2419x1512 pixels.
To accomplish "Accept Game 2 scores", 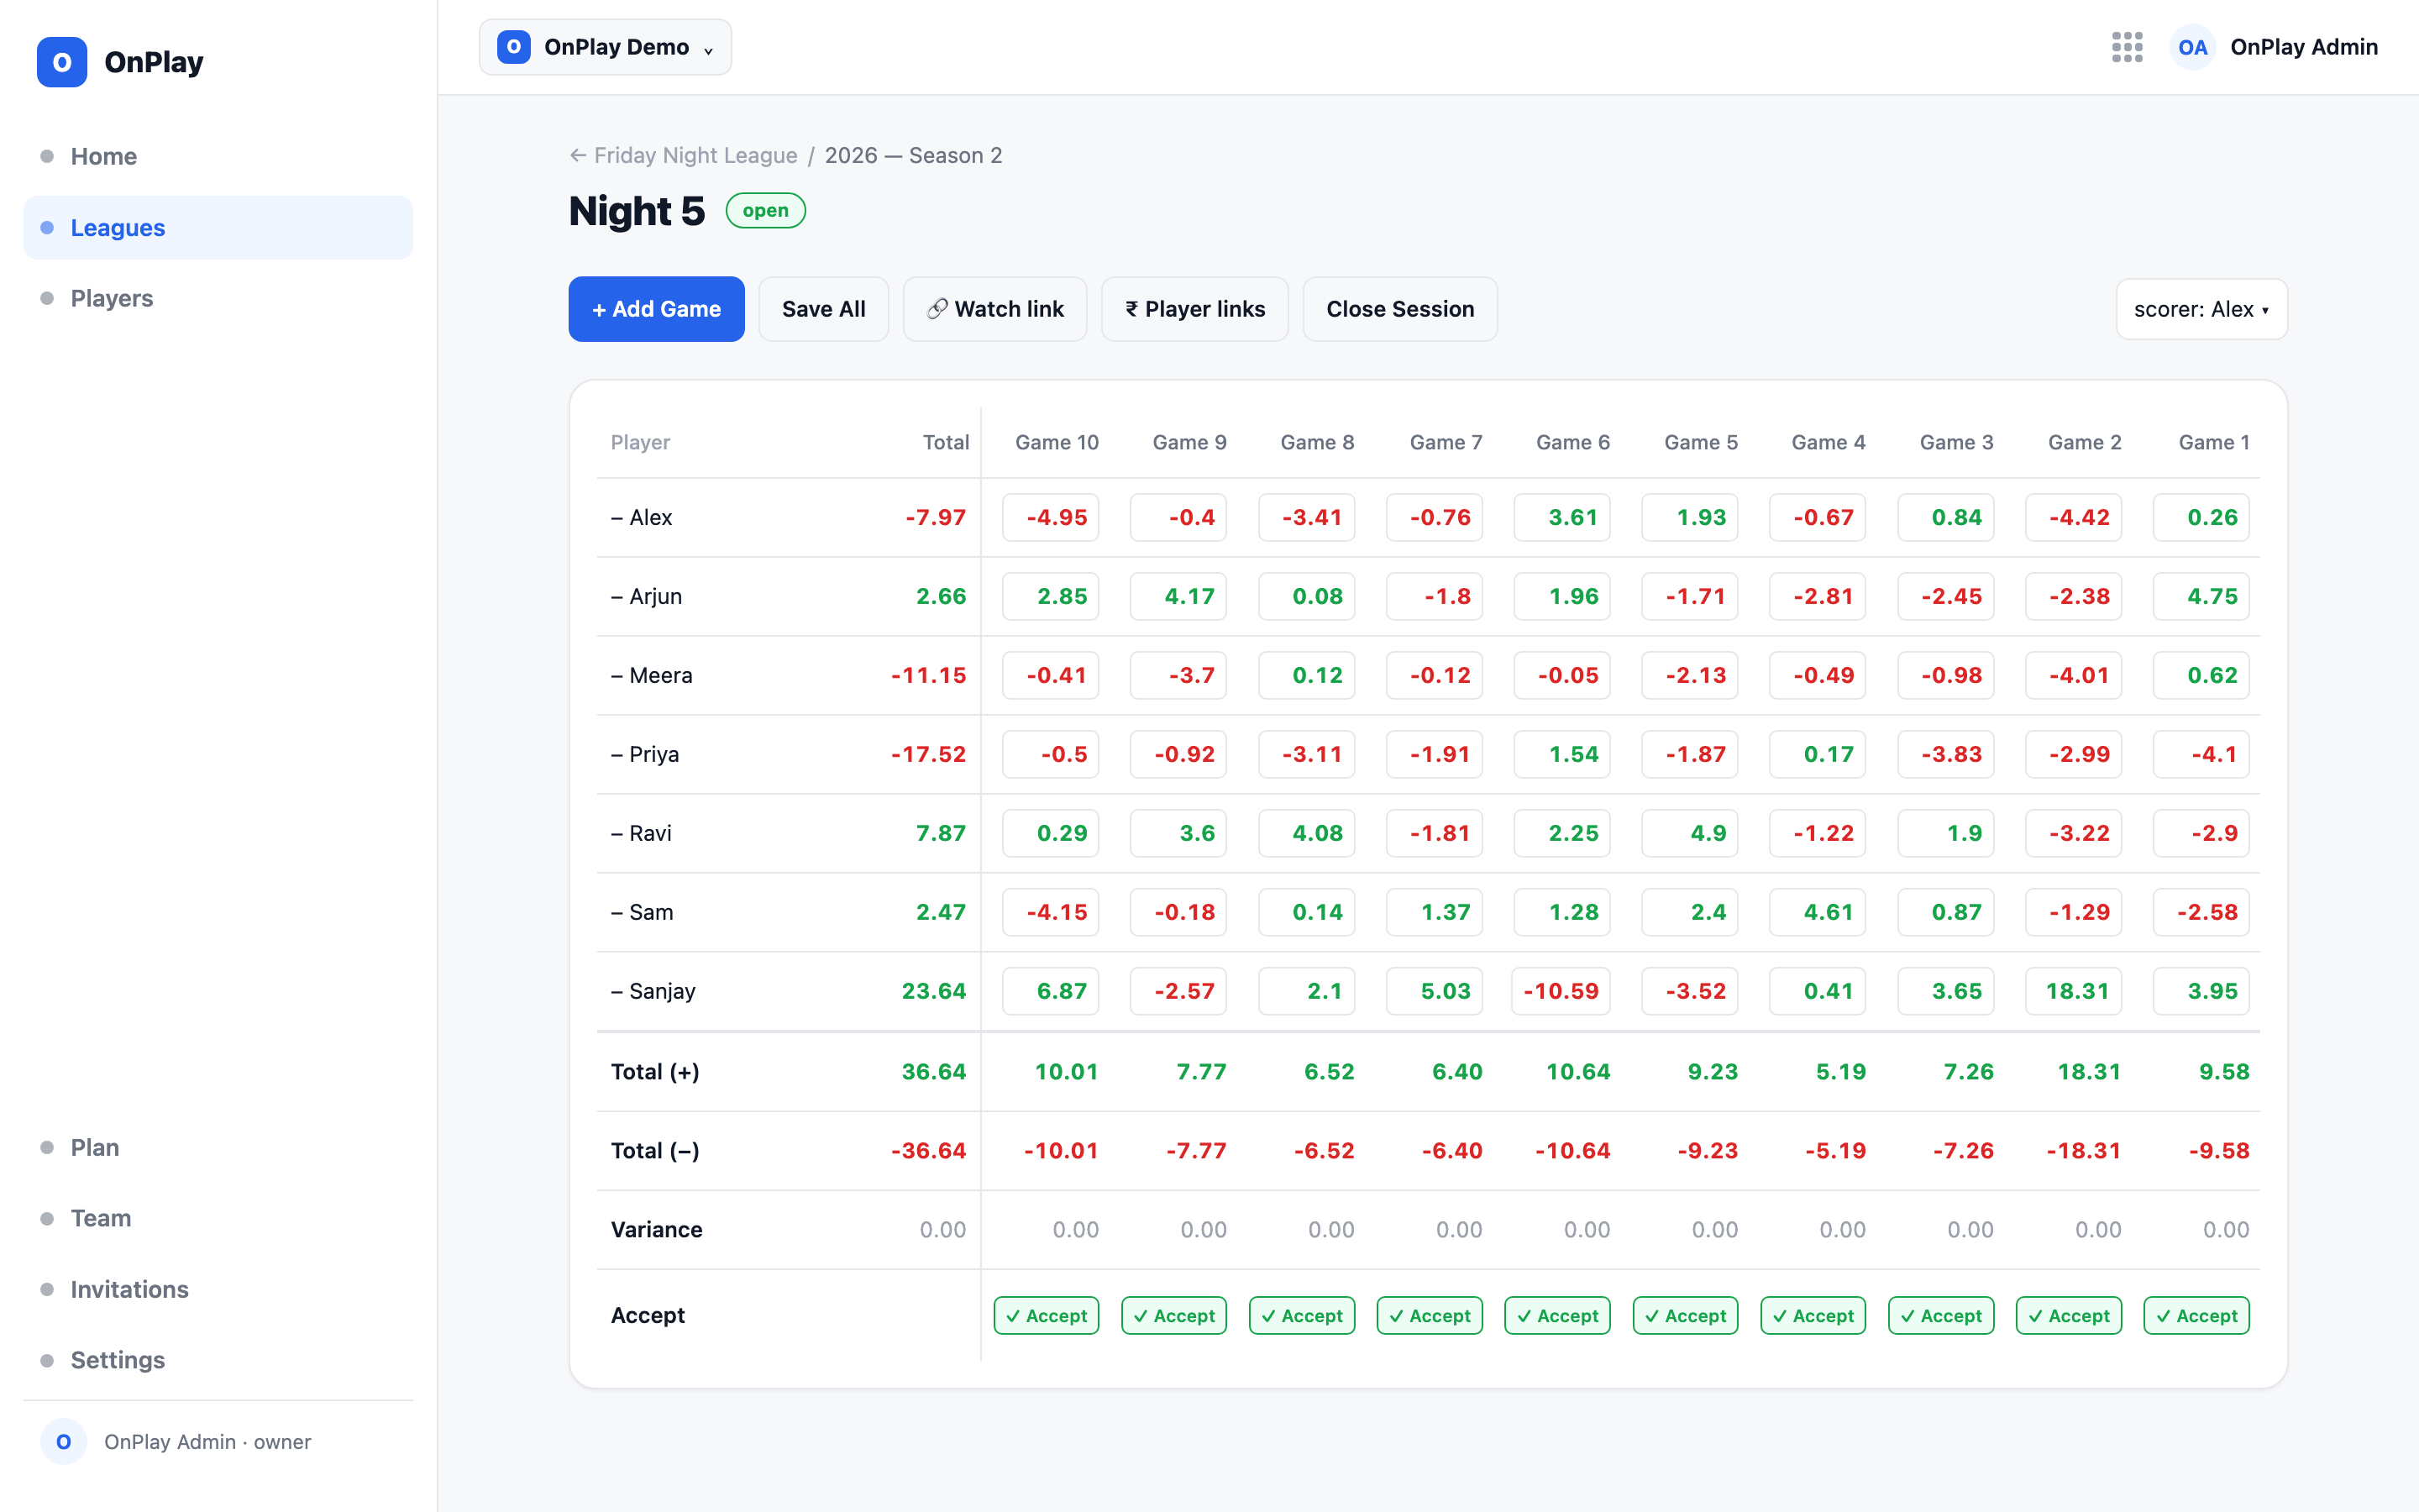I will (x=2068, y=1316).
